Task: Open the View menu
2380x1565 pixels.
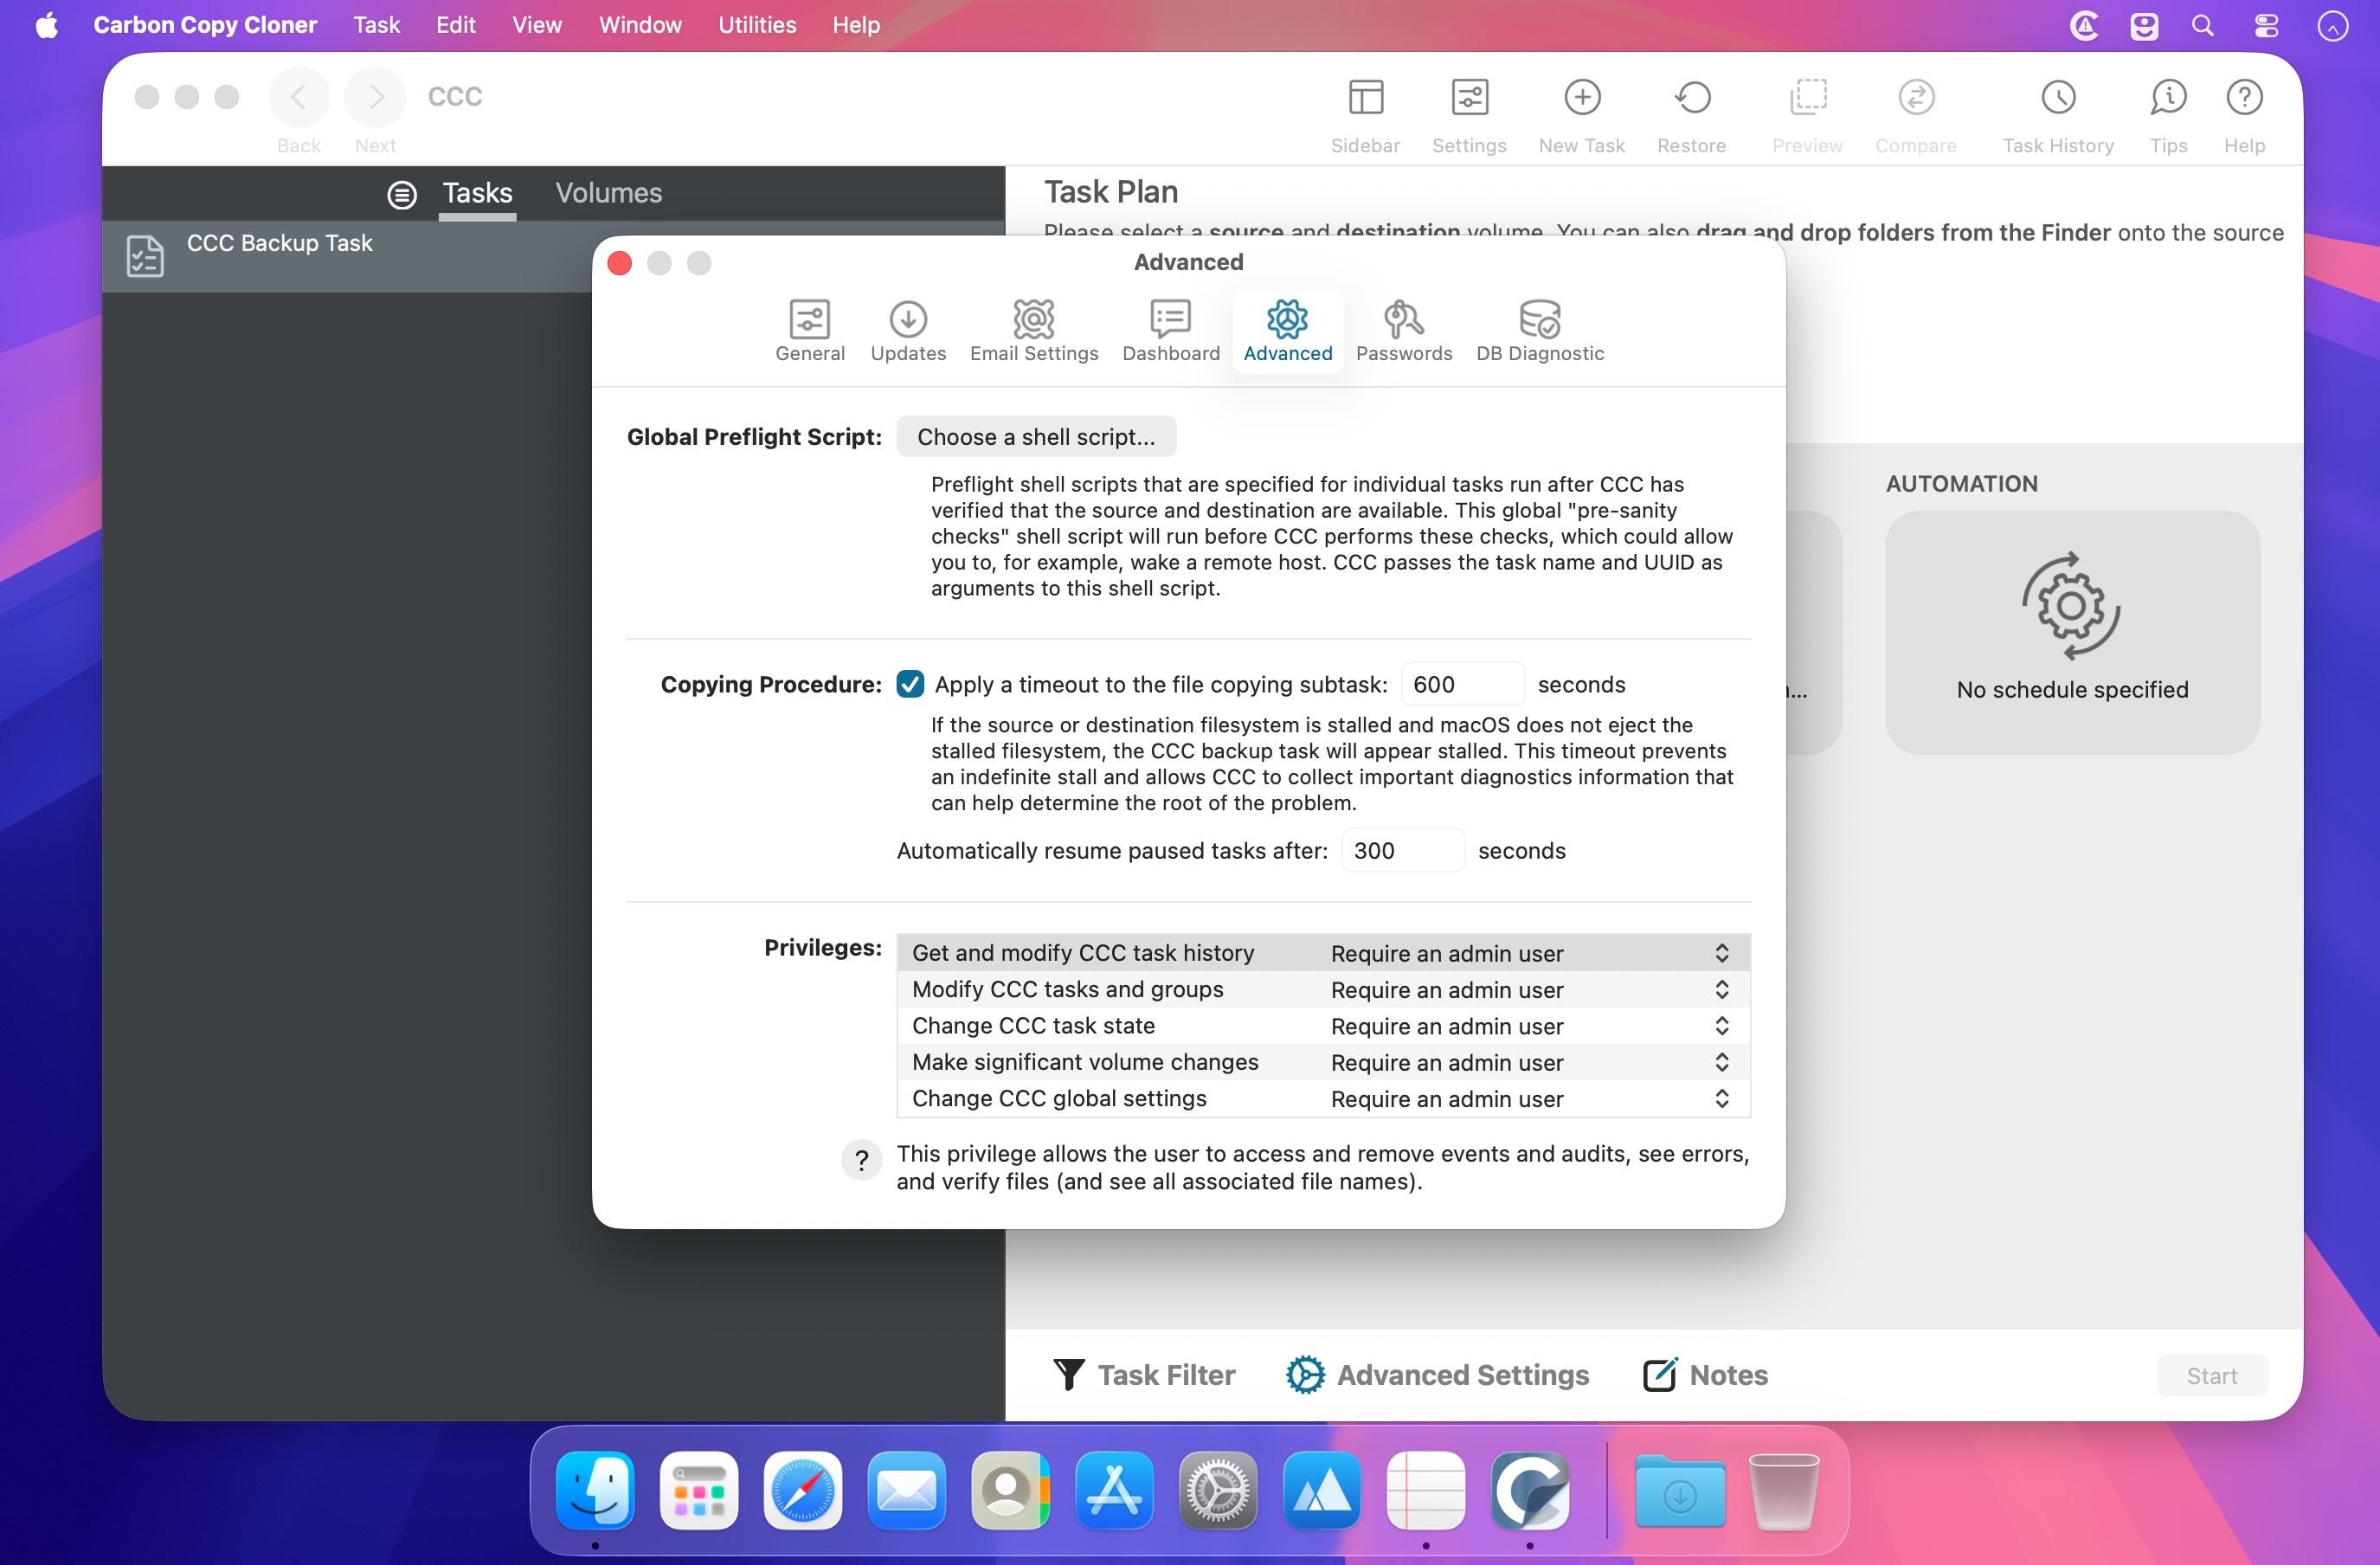Action: 537,25
